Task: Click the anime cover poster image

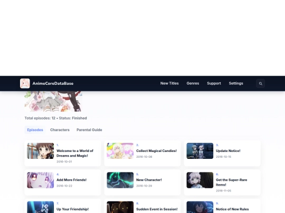Action: pos(53,102)
